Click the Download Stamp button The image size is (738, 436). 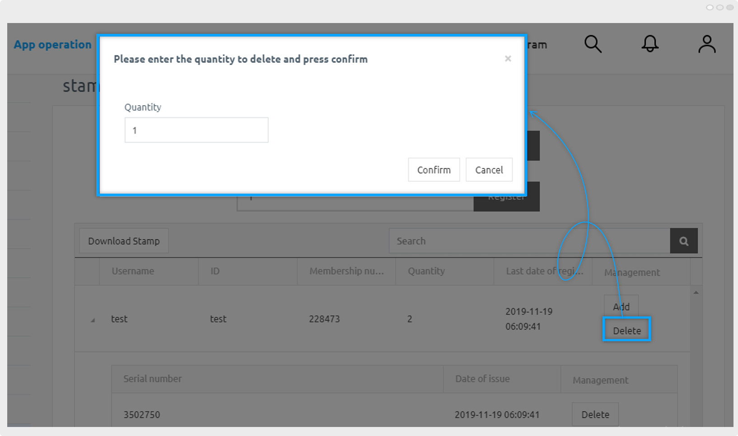(124, 241)
